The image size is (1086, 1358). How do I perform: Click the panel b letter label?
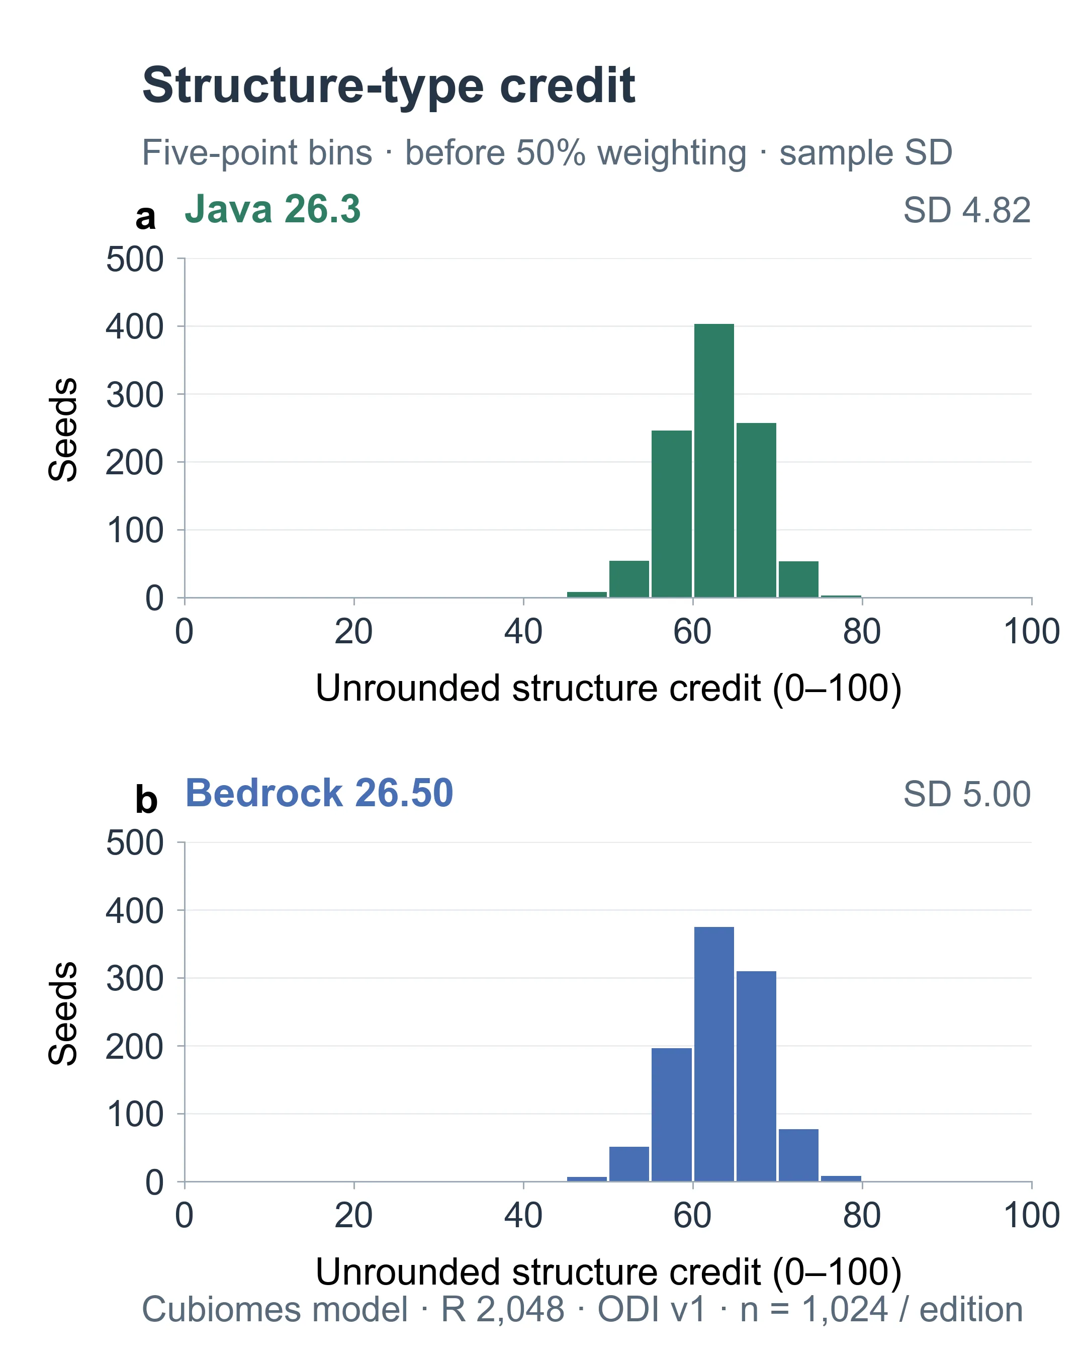coord(146,800)
